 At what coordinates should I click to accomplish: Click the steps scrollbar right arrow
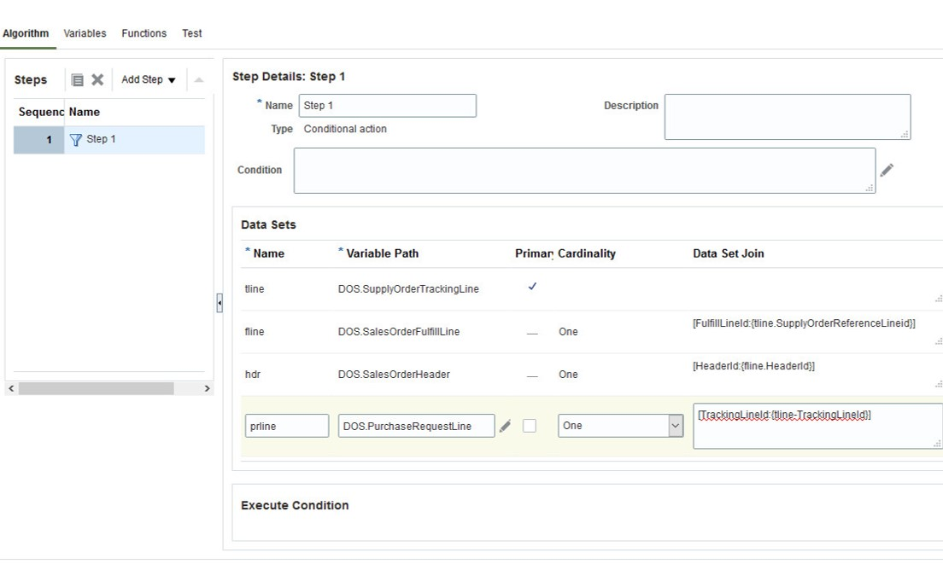pyautogui.click(x=207, y=388)
